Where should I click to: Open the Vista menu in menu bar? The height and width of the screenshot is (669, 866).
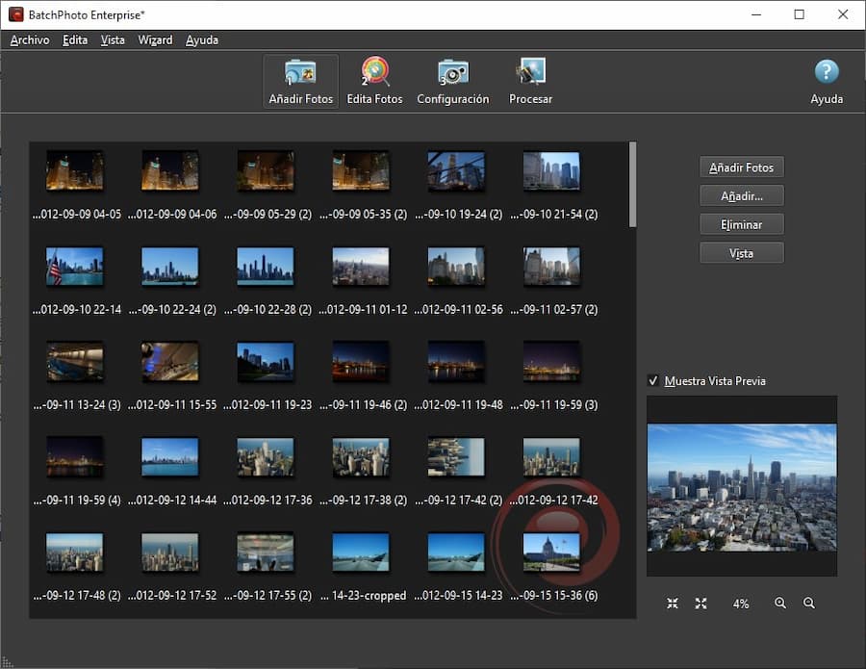[x=113, y=39]
